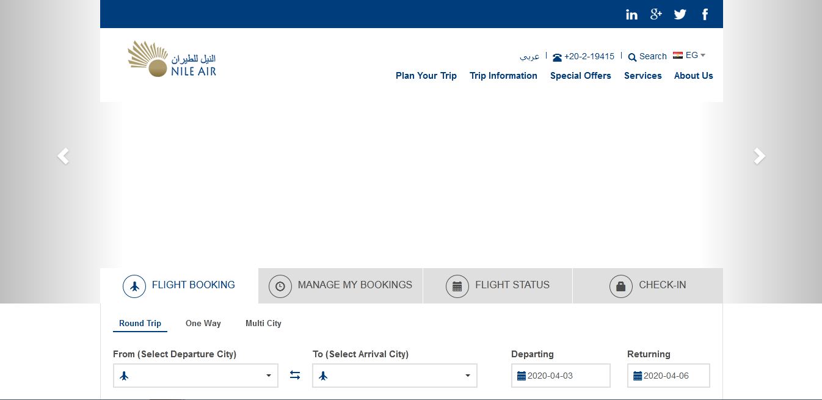Click the Facebook icon in header
This screenshot has width=822, height=400.
(705, 15)
